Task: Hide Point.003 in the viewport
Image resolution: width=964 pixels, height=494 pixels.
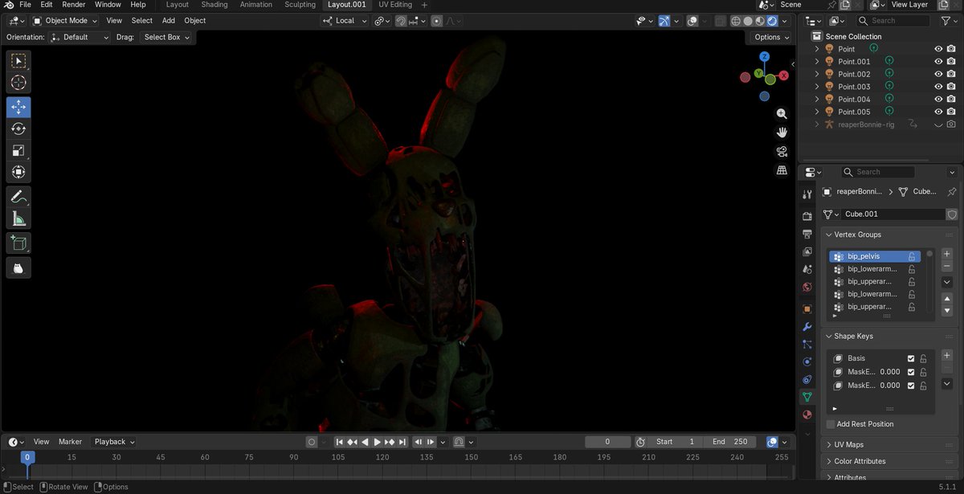Action: point(938,87)
